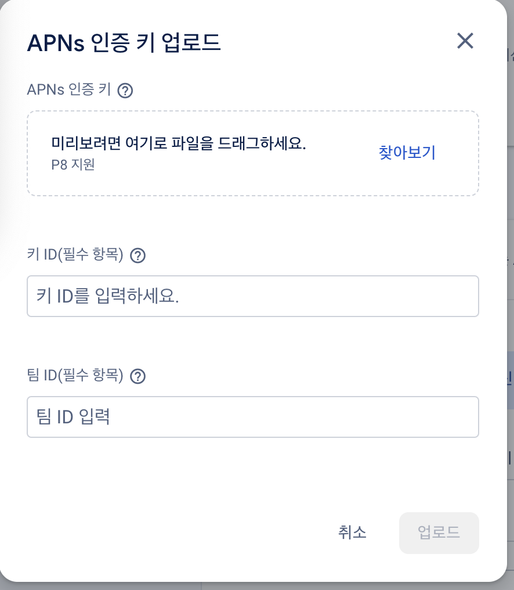This screenshot has width=514, height=590.
Task: Focus the 키 ID를 입력하세요 input field
Action: (x=253, y=296)
